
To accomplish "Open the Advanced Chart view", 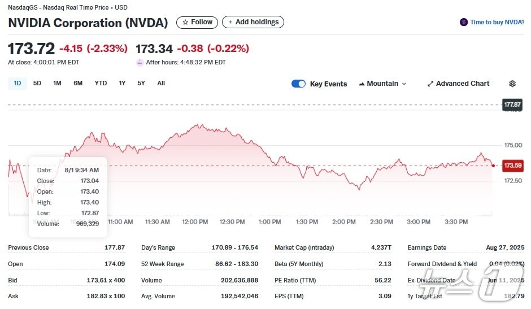I will [x=458, y=84].
